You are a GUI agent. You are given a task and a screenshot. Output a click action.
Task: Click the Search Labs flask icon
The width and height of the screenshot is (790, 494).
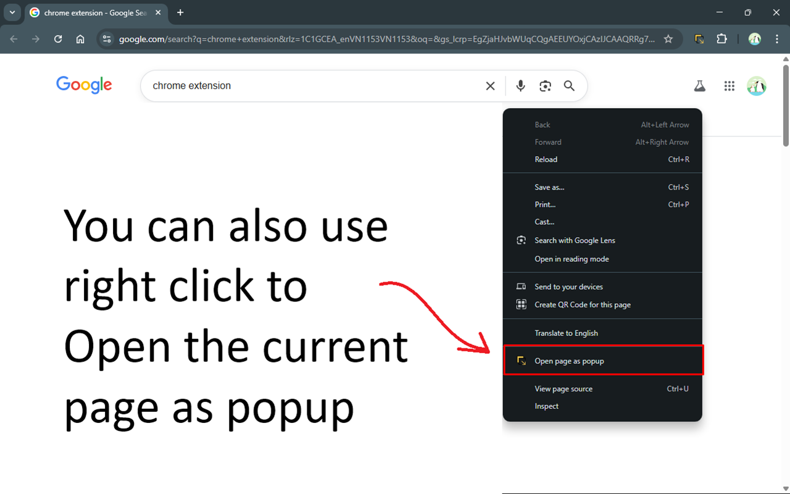pos(699,86)
